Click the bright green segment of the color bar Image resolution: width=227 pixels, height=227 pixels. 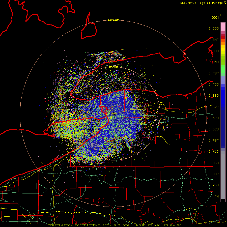point(223,69)
